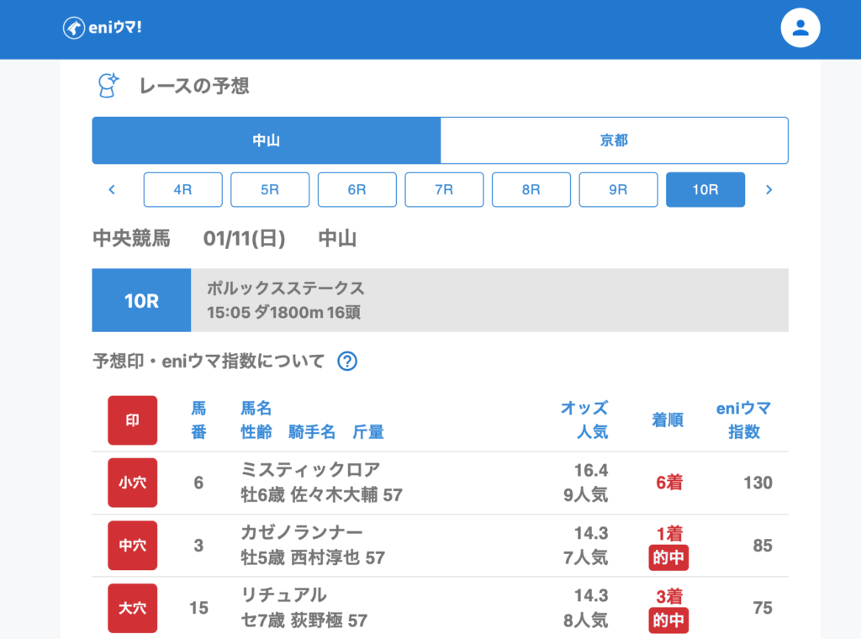Select the 10R race button
861x639 pixels.
(705, 190)
